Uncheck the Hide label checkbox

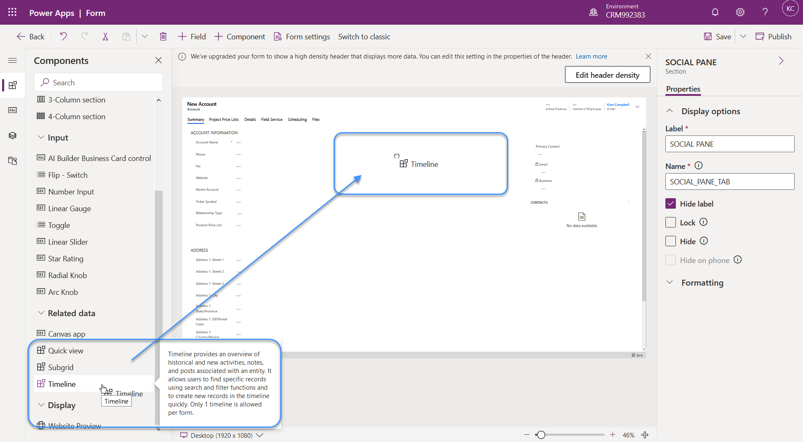coord(670,204)
